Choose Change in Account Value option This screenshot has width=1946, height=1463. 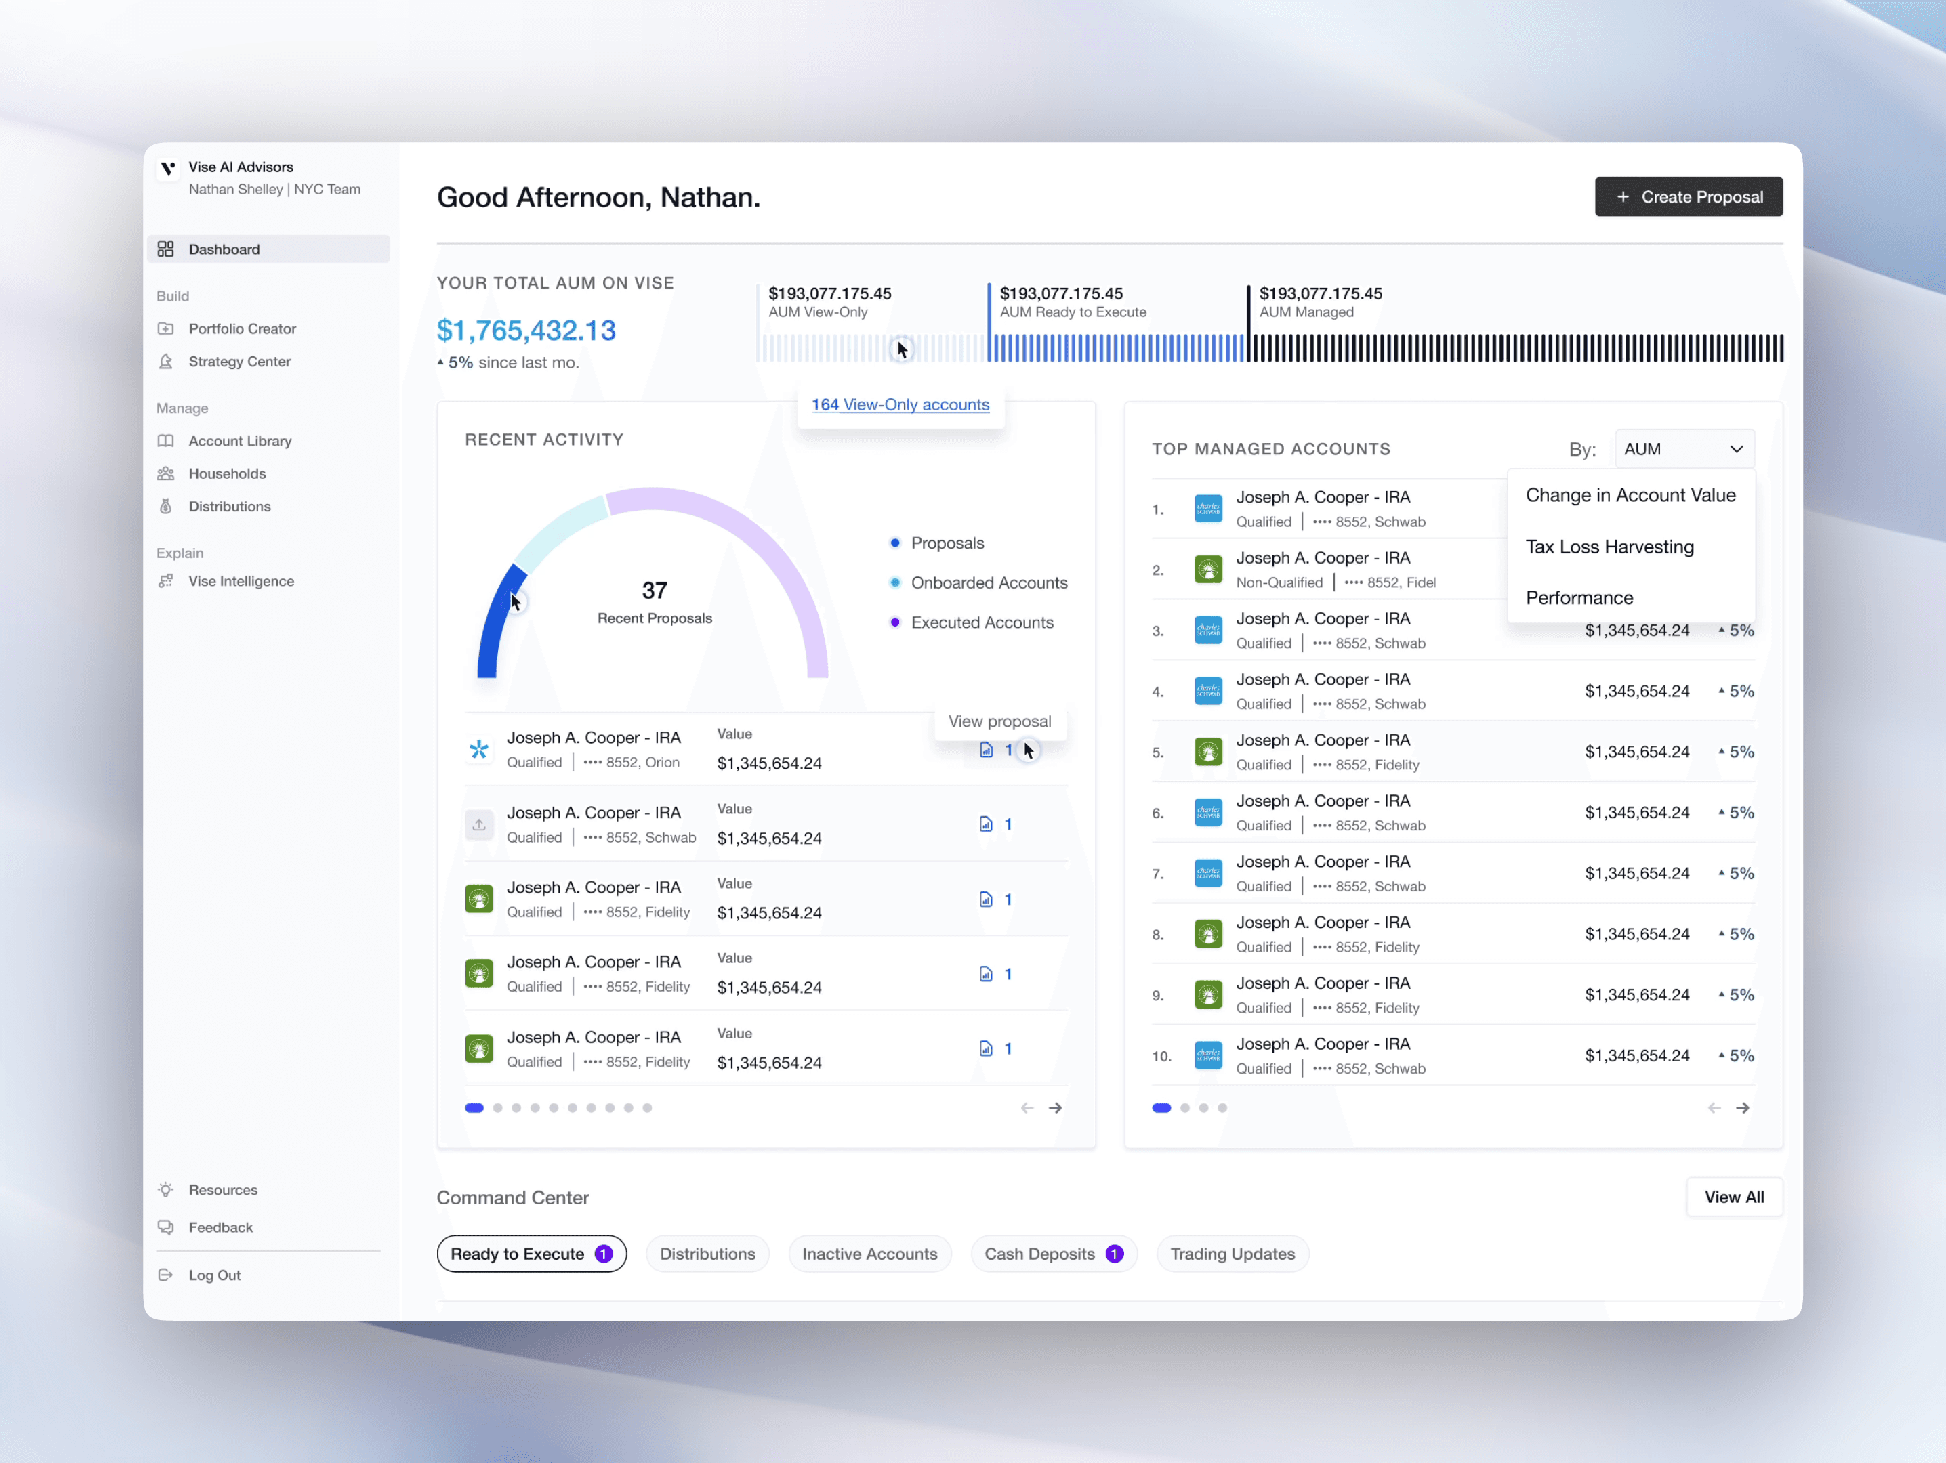(1630, 495)
